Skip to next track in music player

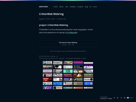coord(121,98)
